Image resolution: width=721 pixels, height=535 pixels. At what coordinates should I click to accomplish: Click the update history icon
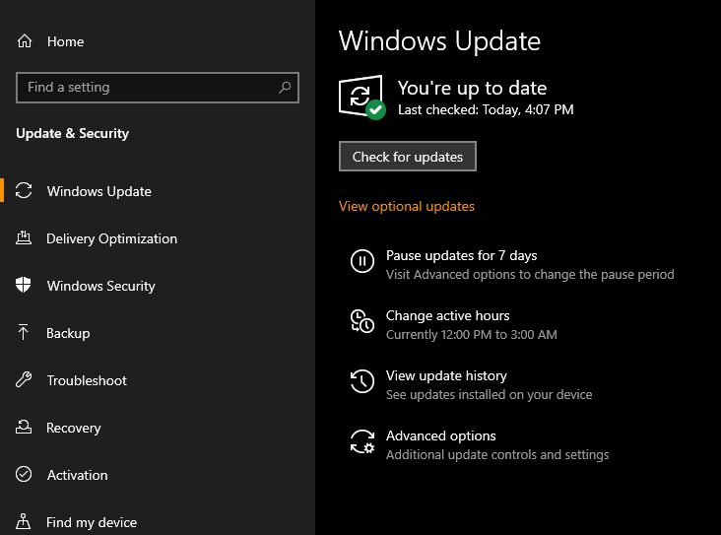pyautogui.click(x=362, y=381)
